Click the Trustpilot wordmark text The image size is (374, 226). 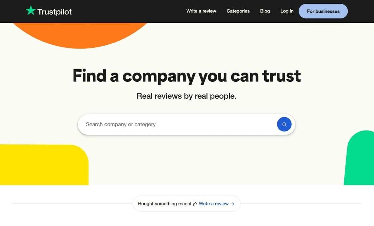point(55,12)
